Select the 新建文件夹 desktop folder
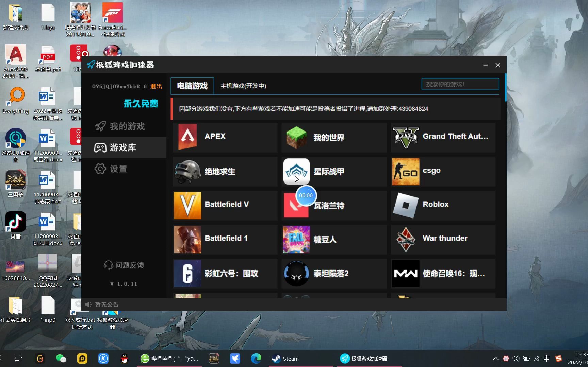 click(x=16, y=16)
